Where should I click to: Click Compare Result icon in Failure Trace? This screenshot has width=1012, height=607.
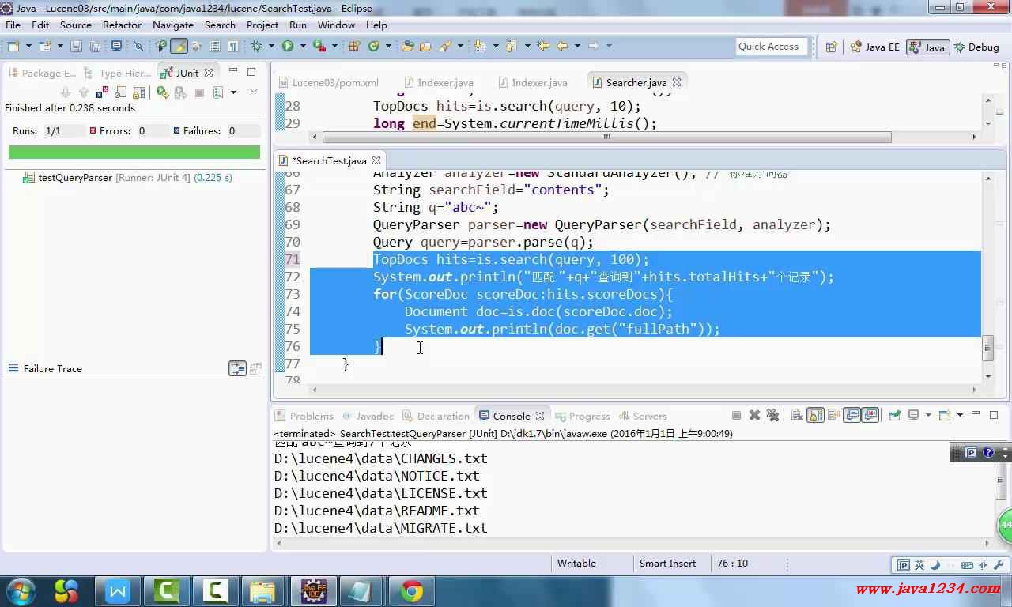coord(255,368)
